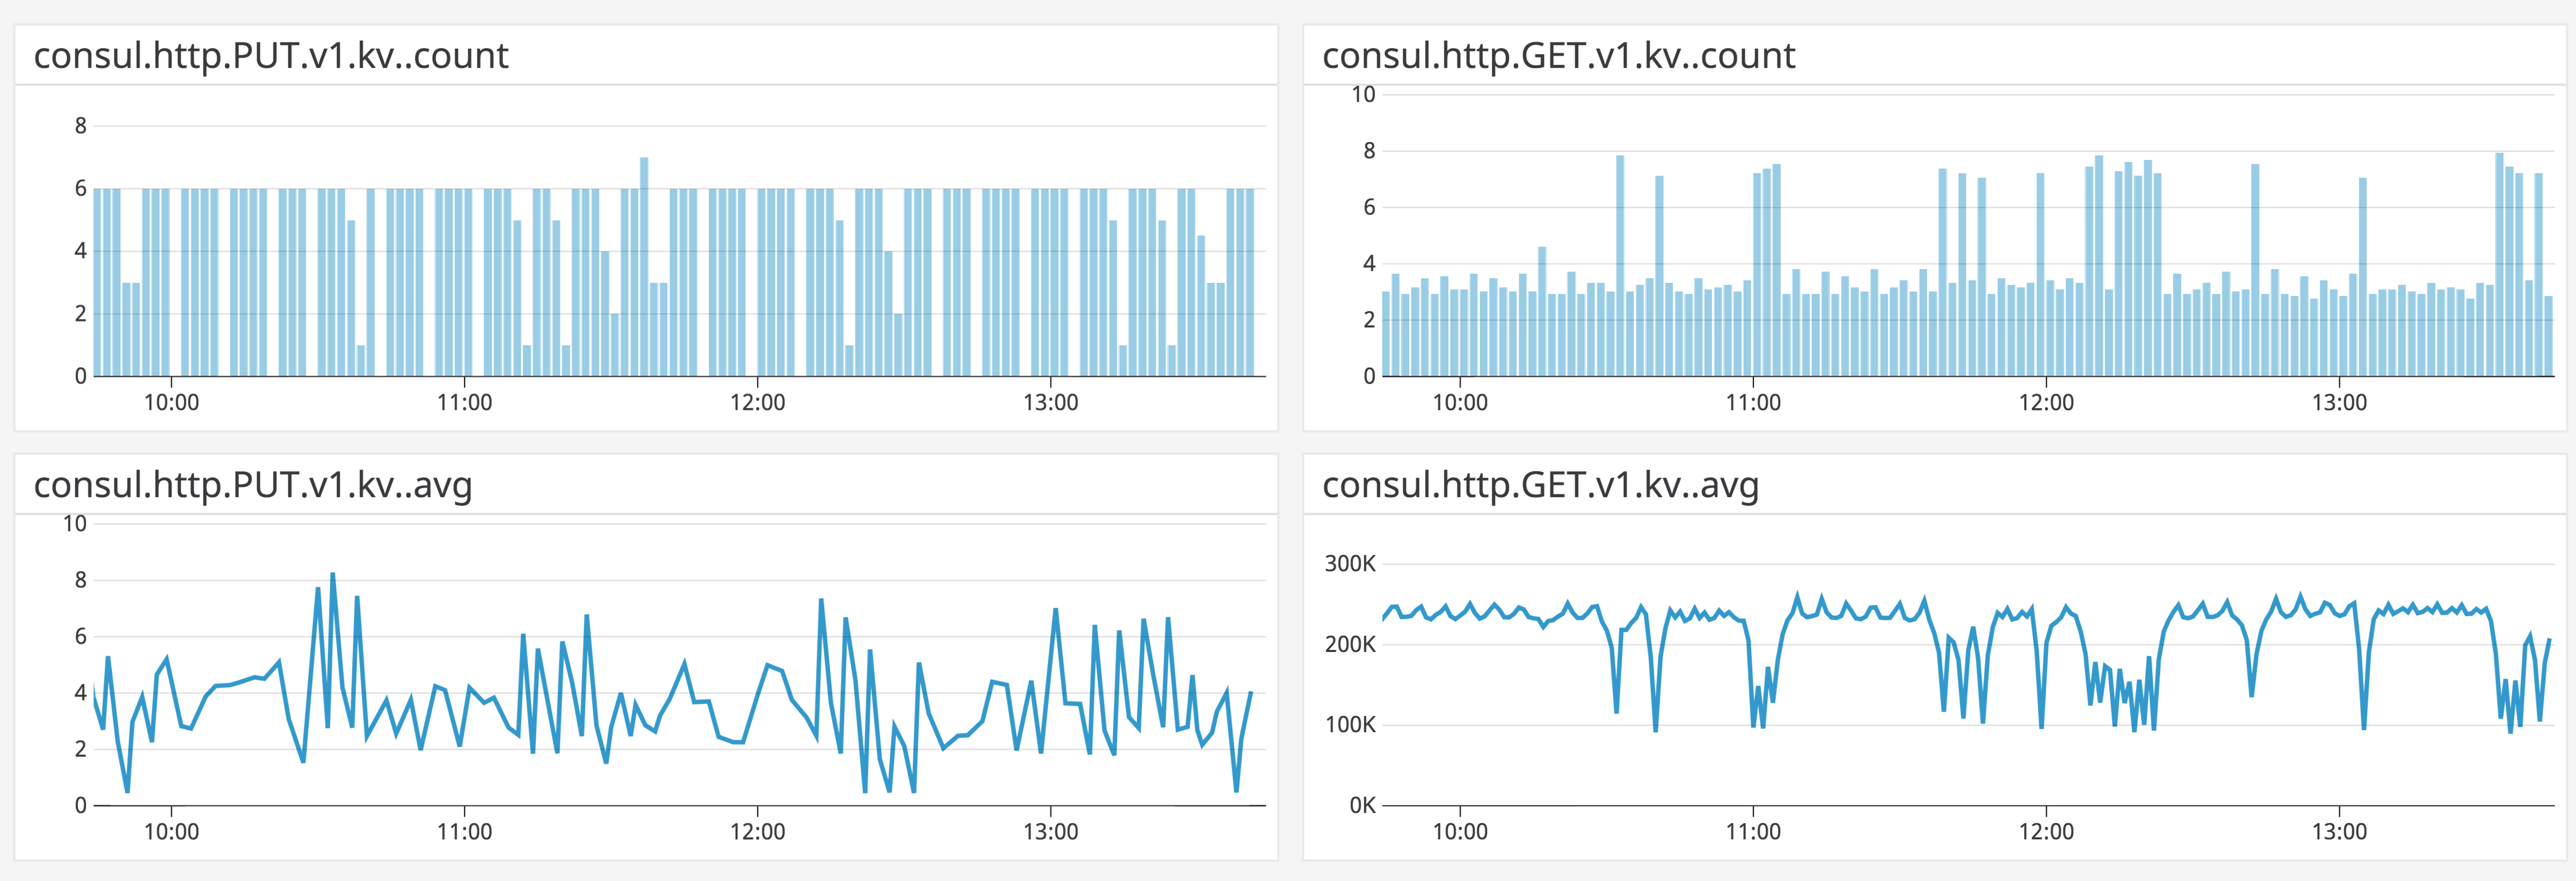Click the 300K y-axis label in GET avg chart
2576x881 pixels.
click(x=1350, y=564)
